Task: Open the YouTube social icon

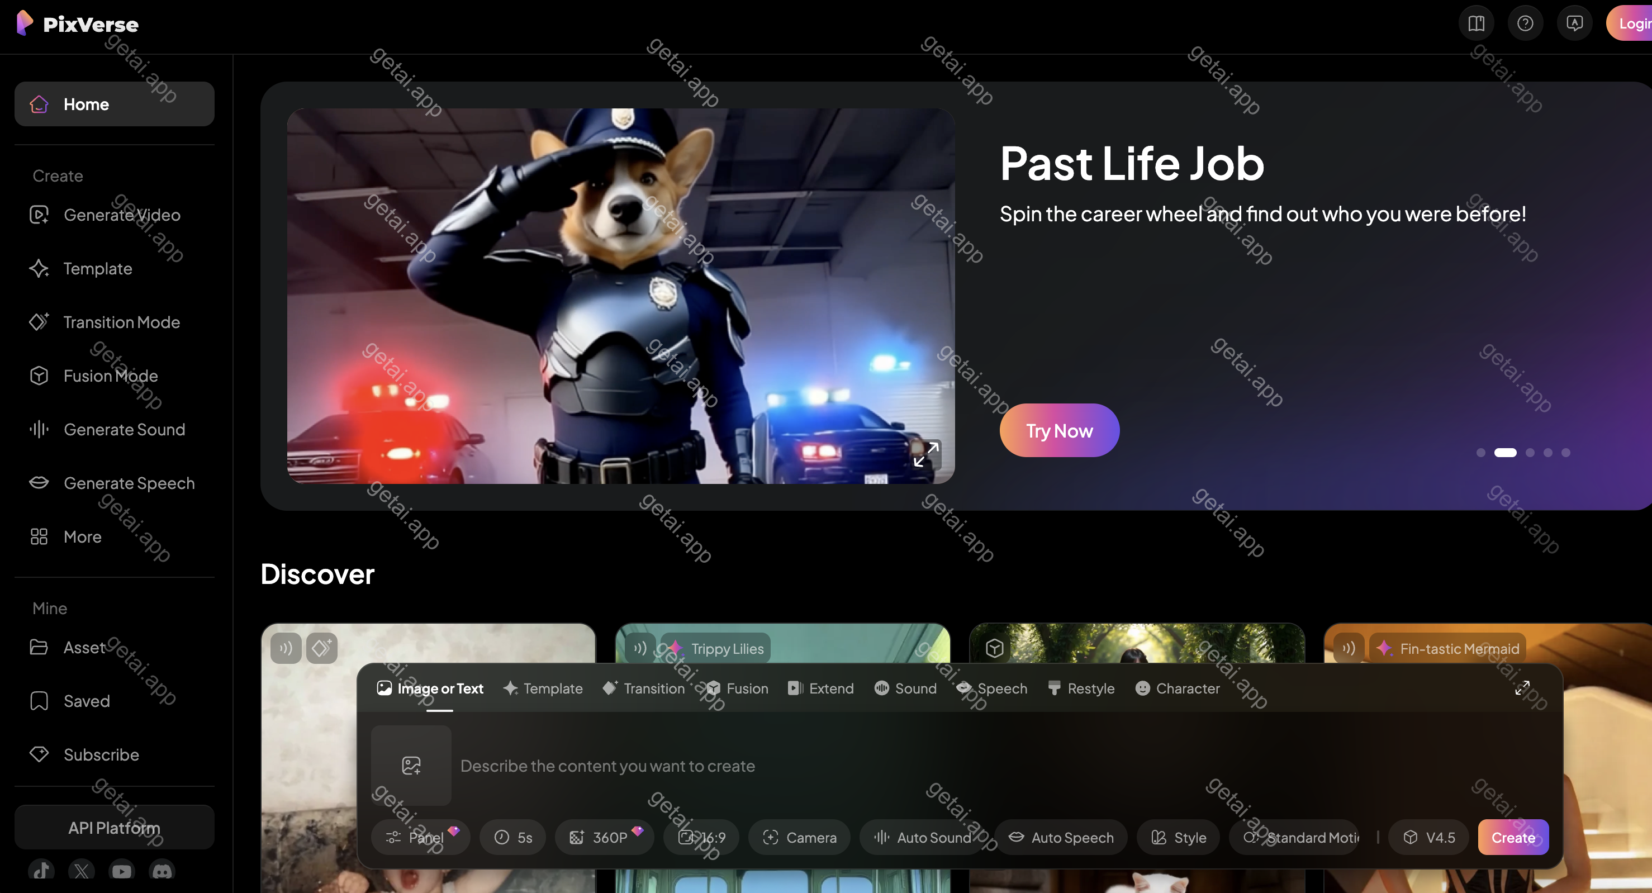Action: click(122, 871)
